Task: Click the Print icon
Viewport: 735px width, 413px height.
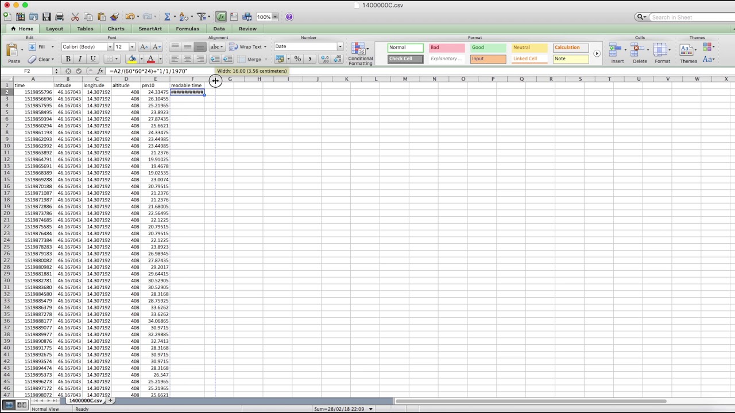Action: [59, 17]
